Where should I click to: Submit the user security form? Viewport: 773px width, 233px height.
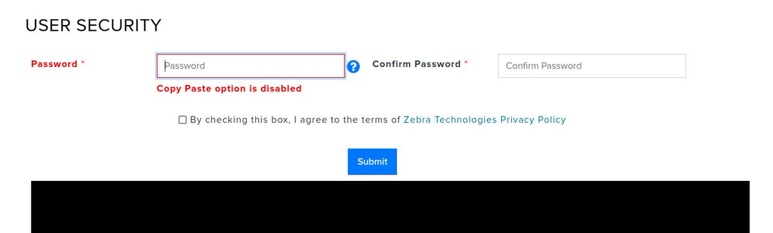(372, 162)
